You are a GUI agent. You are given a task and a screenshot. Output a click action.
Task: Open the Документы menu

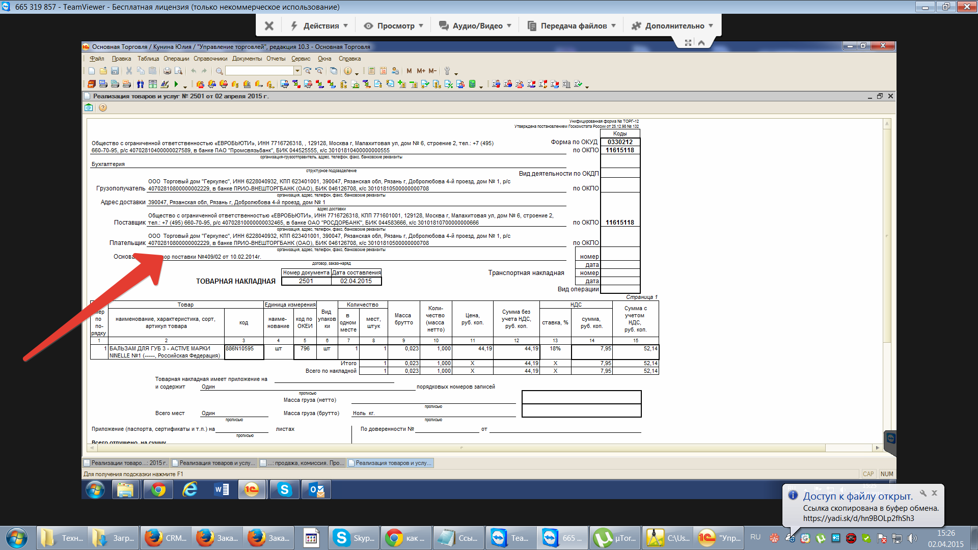point(247,59)
